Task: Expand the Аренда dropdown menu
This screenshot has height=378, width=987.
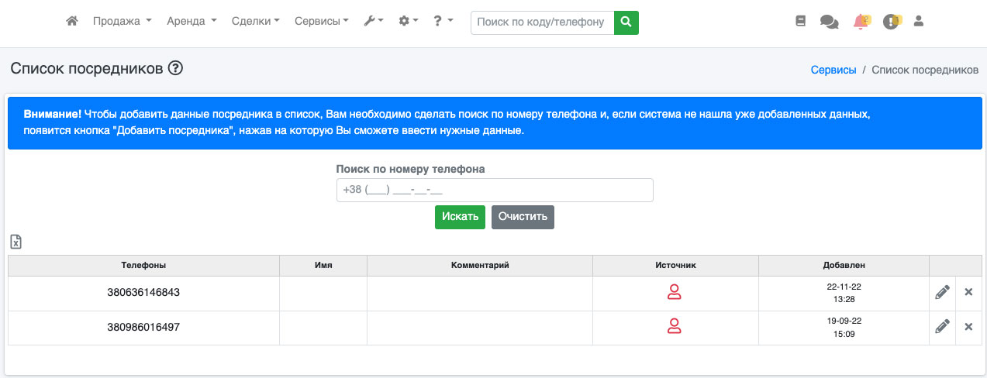Action: (x=192, y=22)
